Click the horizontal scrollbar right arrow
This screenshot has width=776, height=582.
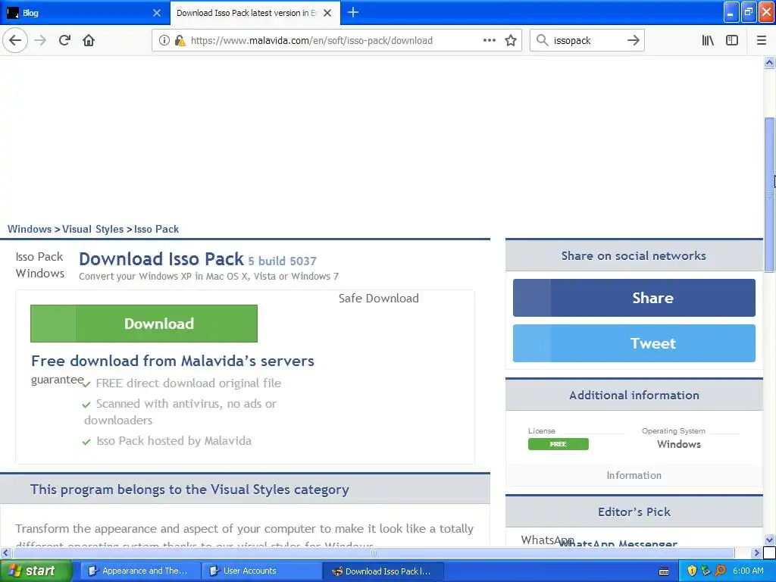coord(756,552)
